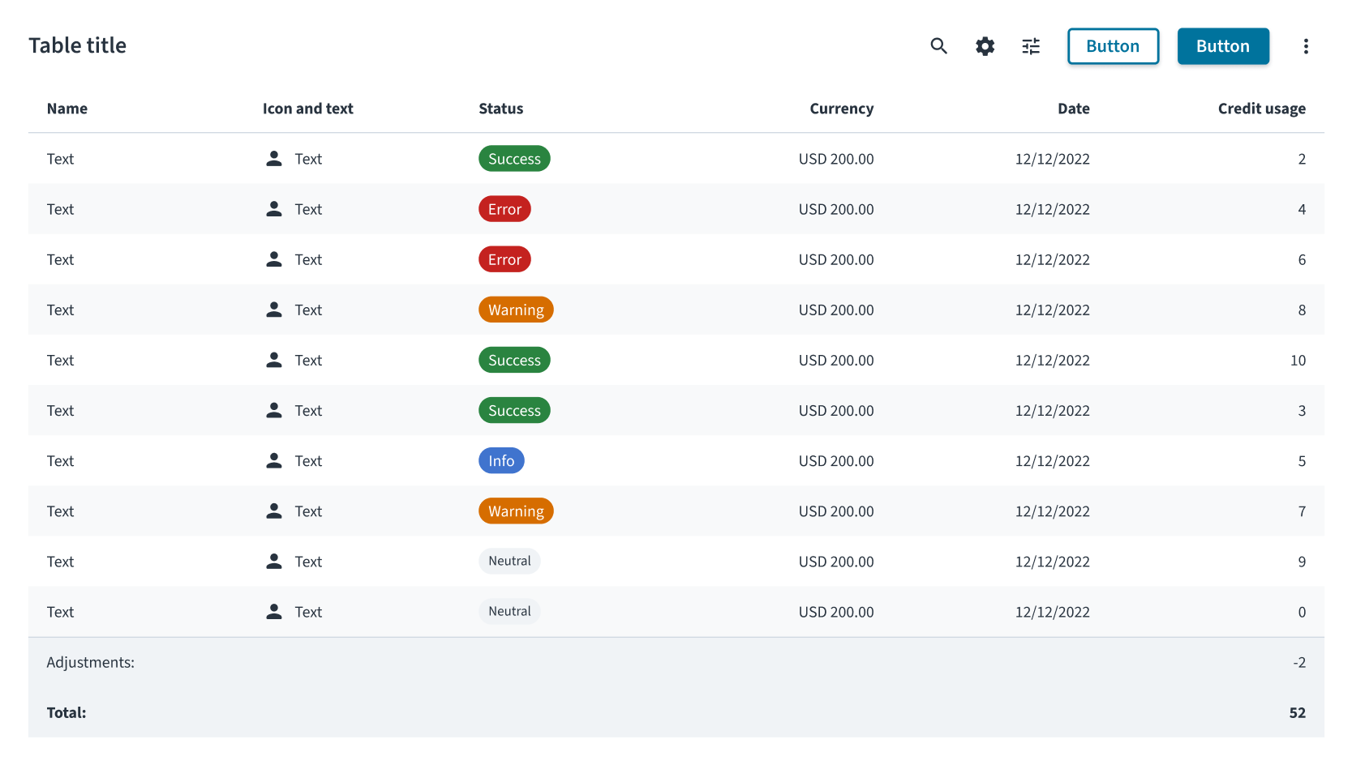Viewport: 1352px width, 765px height.
Task: Open the filter sliders icon
Action: click(1031, 46)
